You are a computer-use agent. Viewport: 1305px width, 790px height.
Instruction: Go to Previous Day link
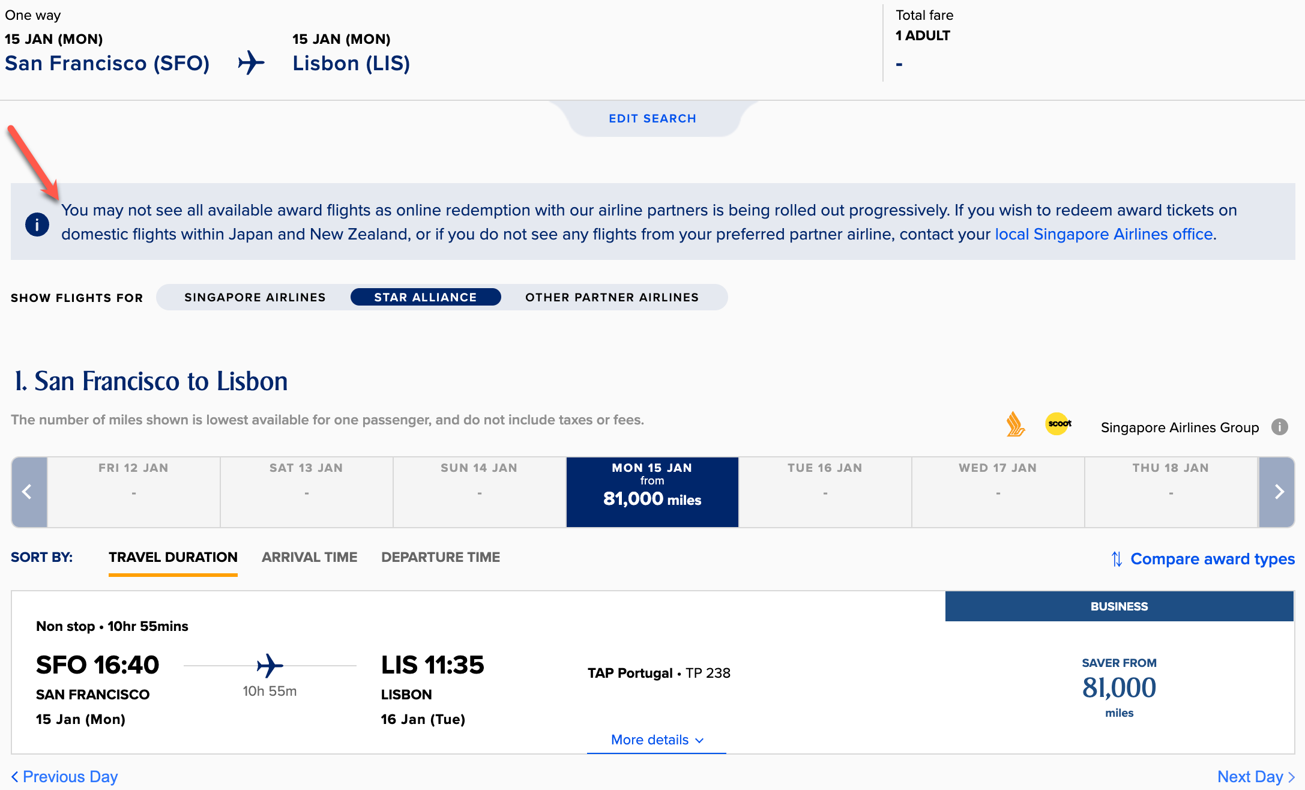tap(64, 777)
